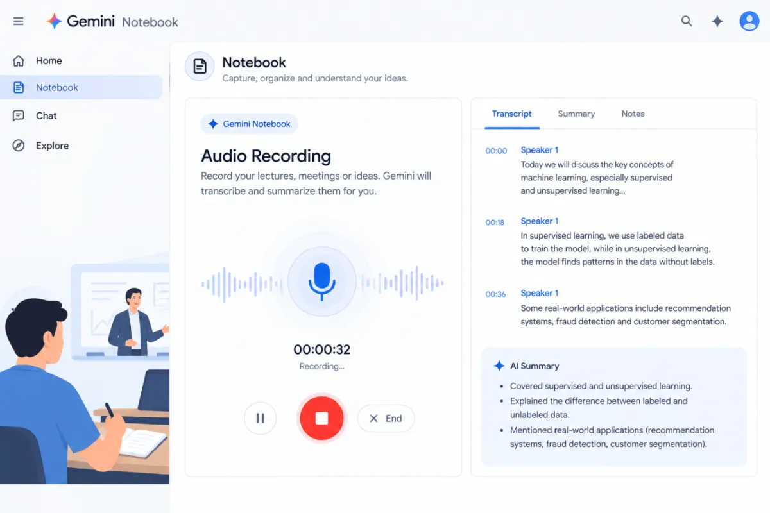Image resolution: width=770 pixels, height=513 pixels.
Task: Click the Notebook document icon beside heading
Action: point(200,67)
